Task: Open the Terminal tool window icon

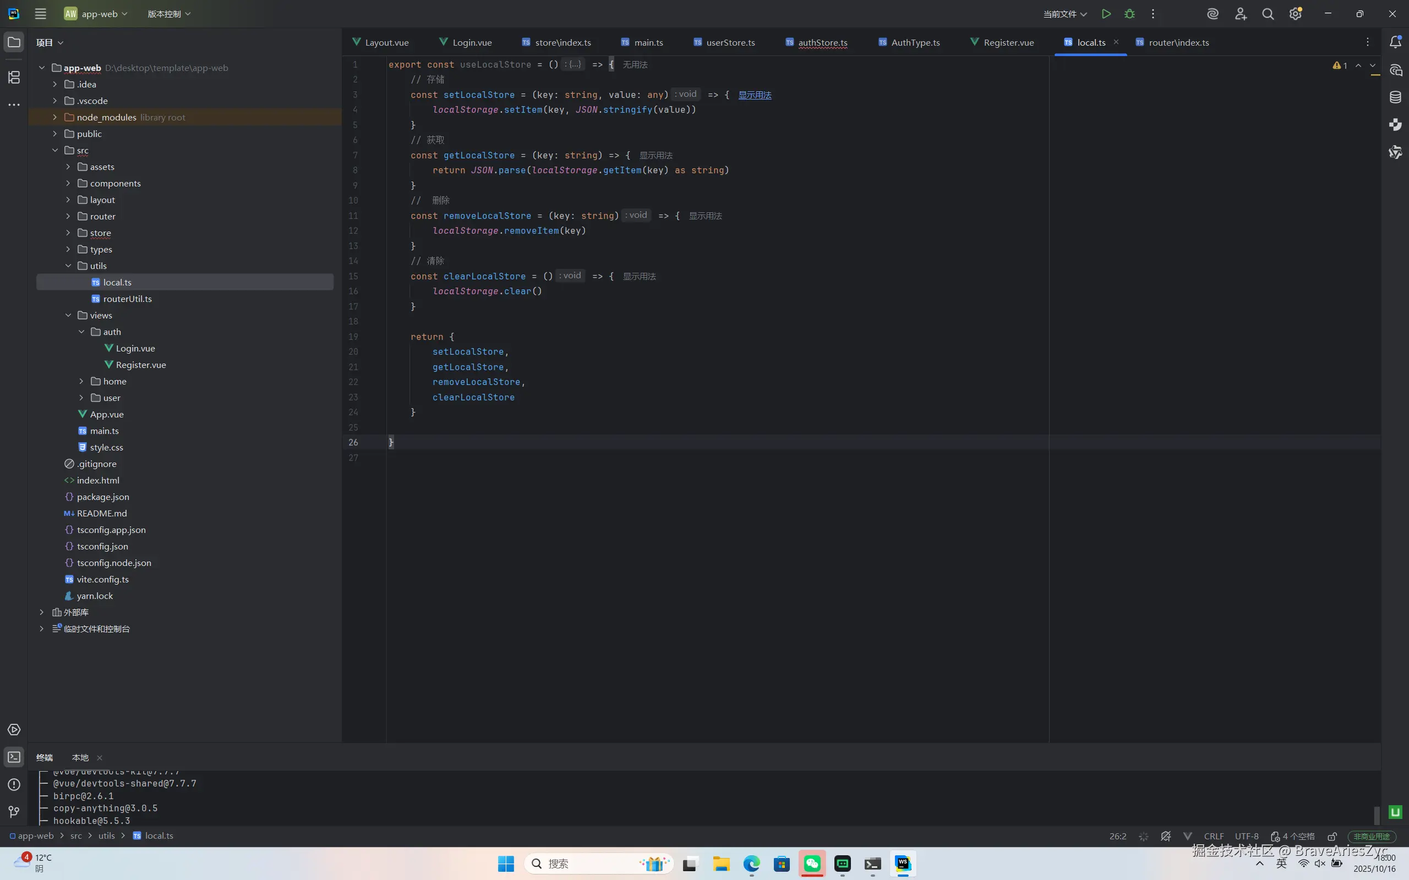Action: [14, 757]
